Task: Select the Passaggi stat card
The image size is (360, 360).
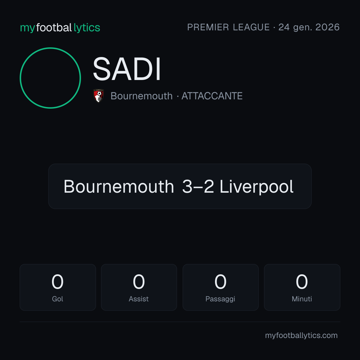Action: point(220,287)
